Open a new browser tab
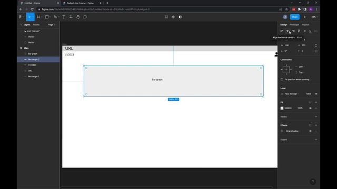Screen dimensions: 337x189 point(107,3)
